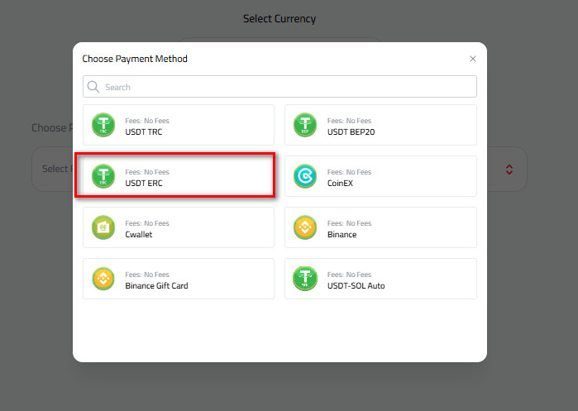Open dropdown arrows behind the dialog
Viewport: 578px width, 411px height.
pyautogui.click(x=509, y=170)
